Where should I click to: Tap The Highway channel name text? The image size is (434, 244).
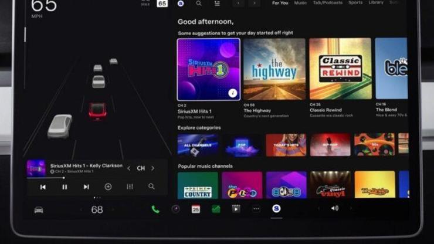coord(257,110)
